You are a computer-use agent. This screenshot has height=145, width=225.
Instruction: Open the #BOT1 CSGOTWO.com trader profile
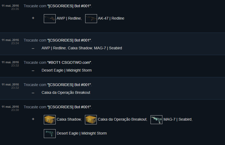click(69, 62)
